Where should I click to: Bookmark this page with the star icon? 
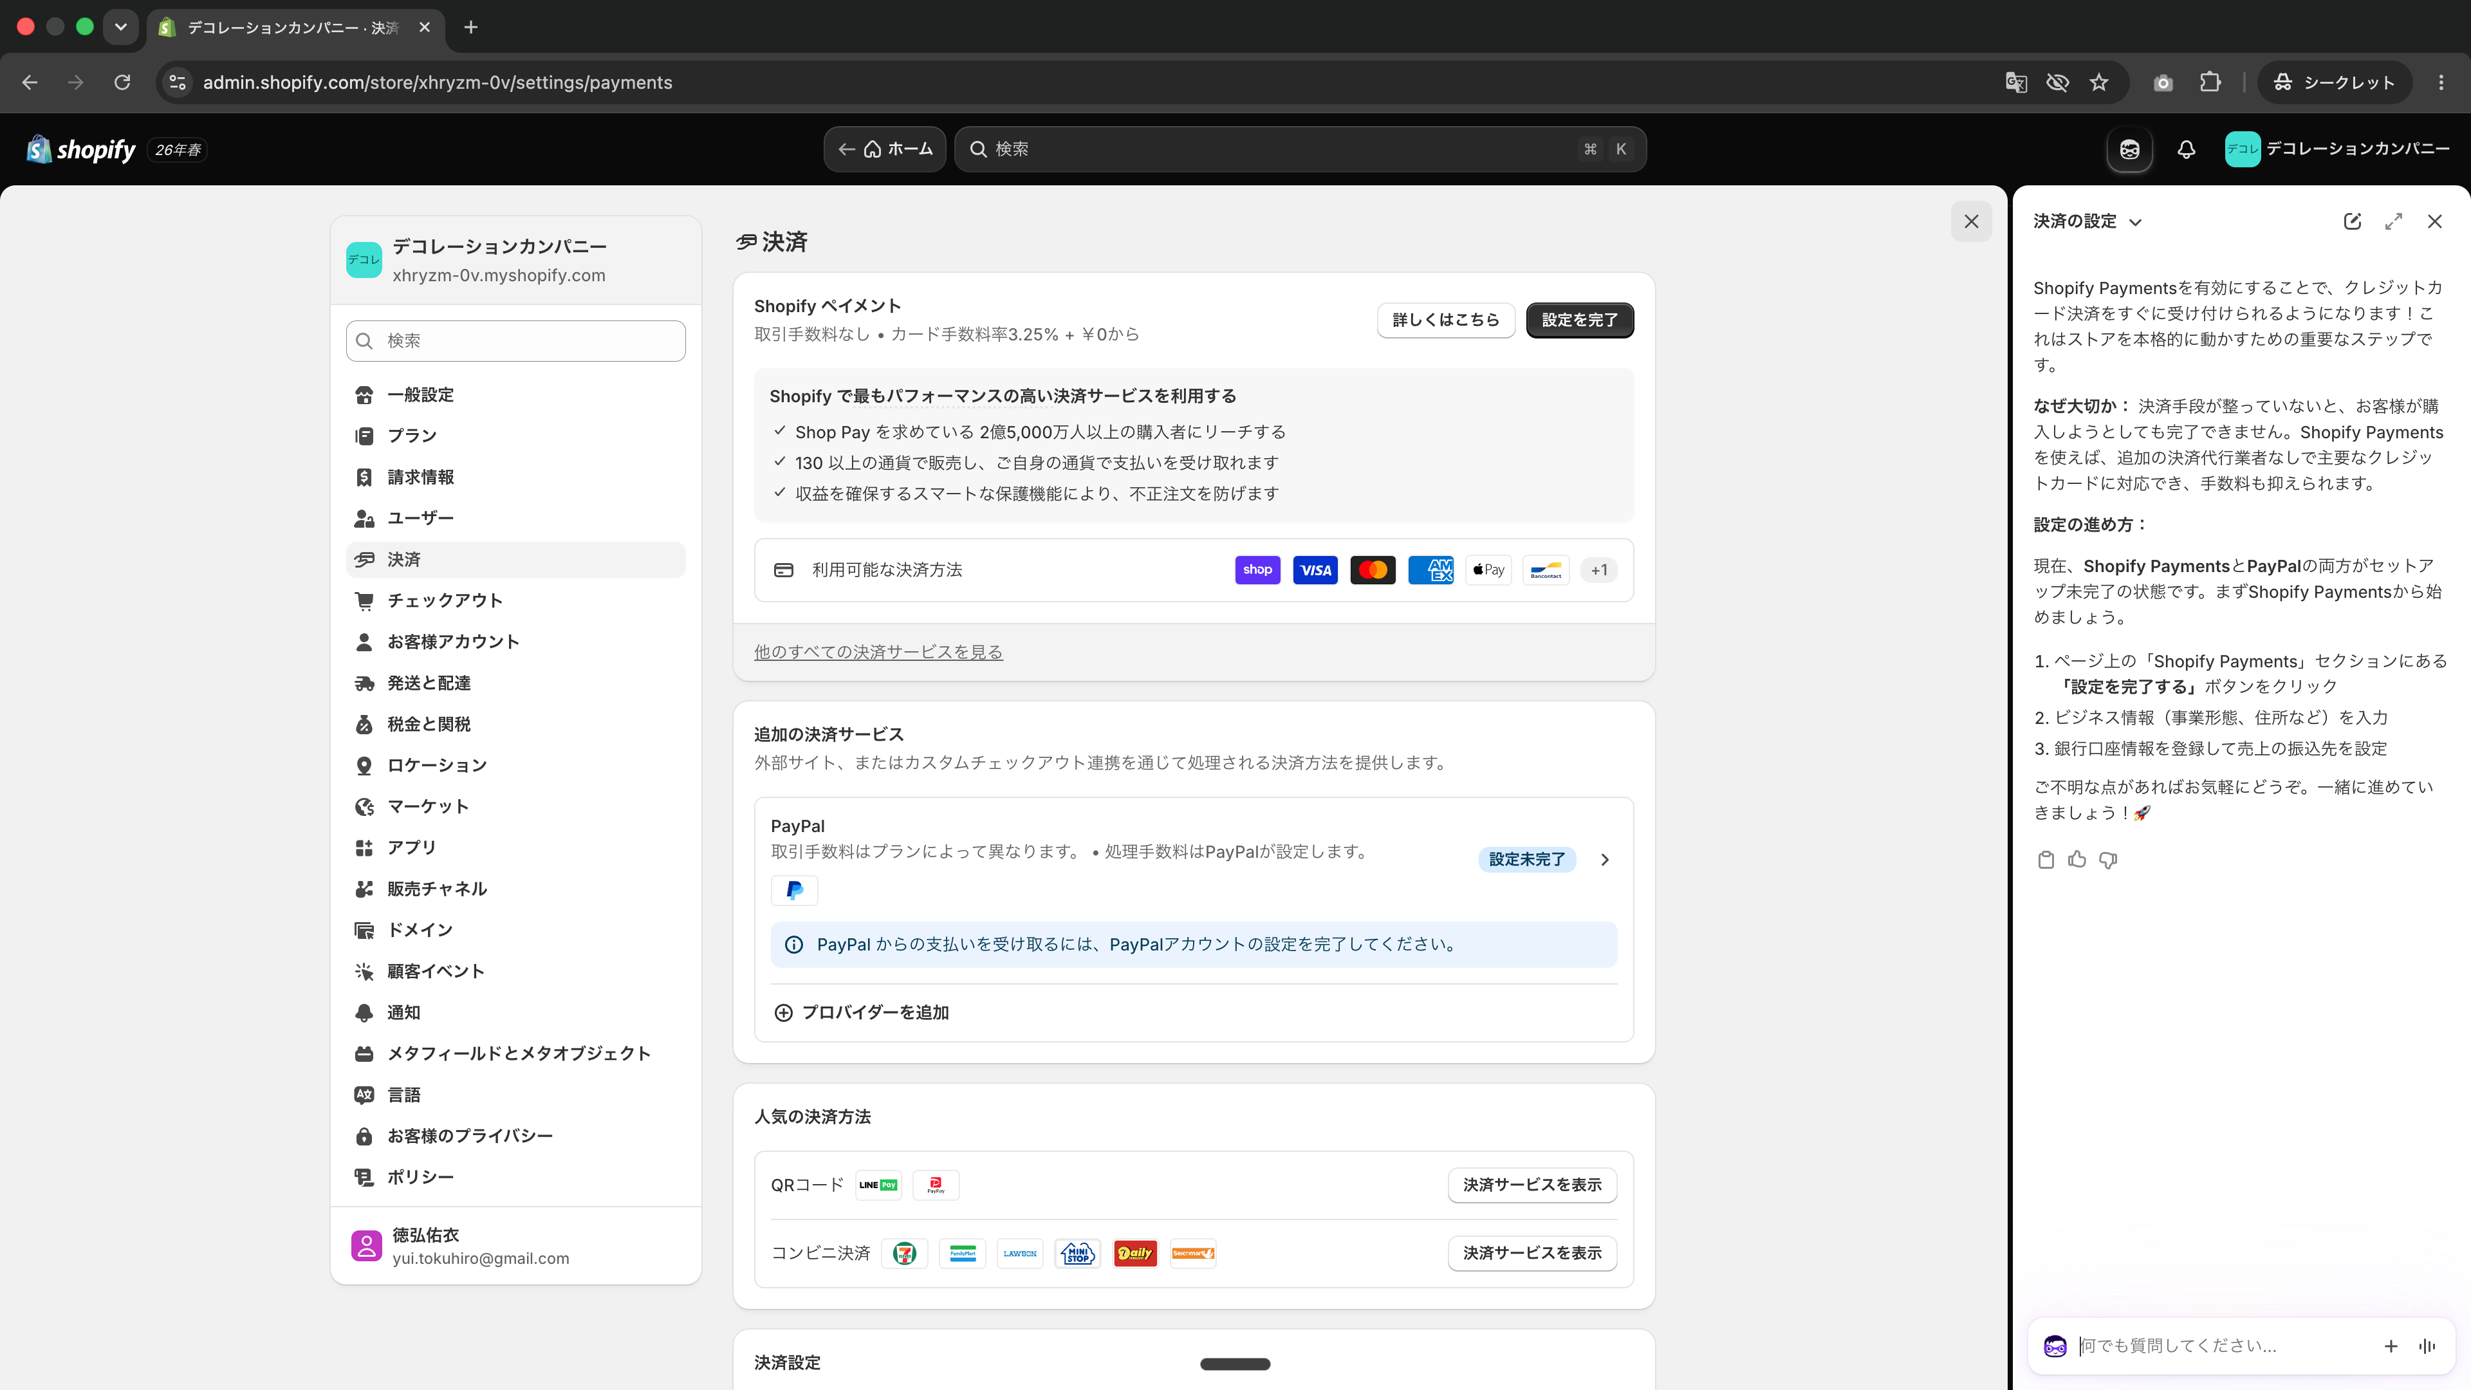2099,82
